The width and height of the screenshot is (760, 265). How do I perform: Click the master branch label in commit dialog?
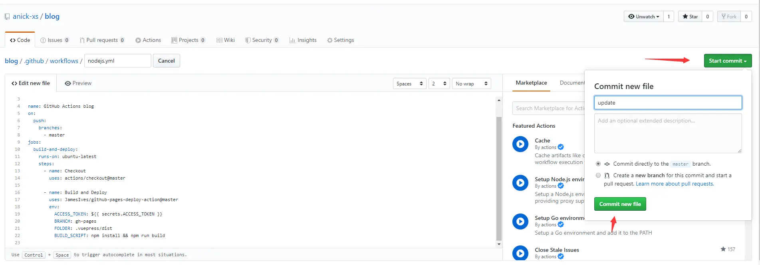(x=680, y=164)
